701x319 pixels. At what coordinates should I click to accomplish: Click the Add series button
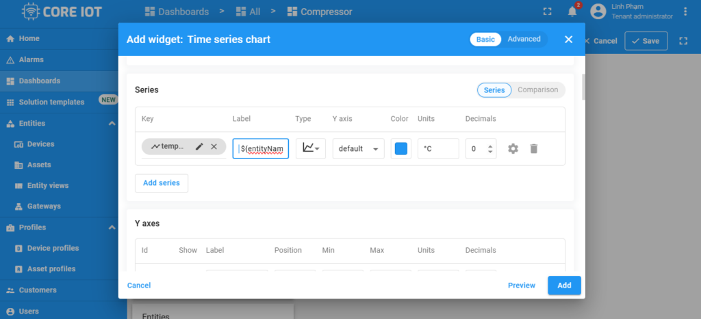[162, 183]
